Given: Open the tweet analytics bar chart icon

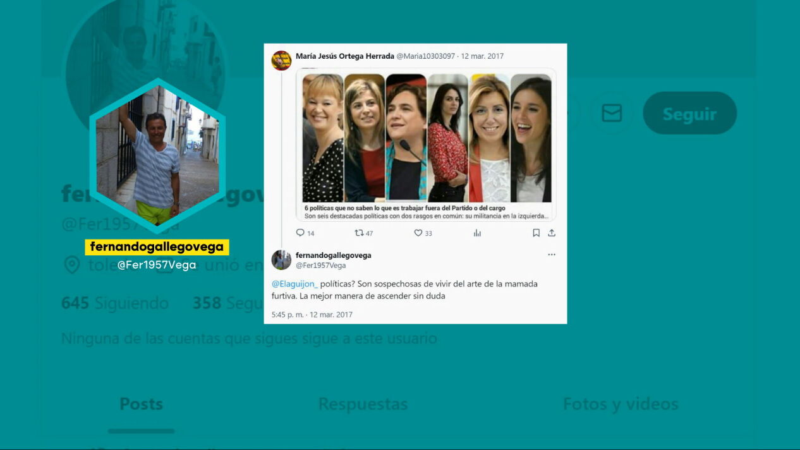Looking at the screenshot, I should (477, 233).
